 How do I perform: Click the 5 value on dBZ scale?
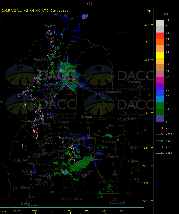167,121
